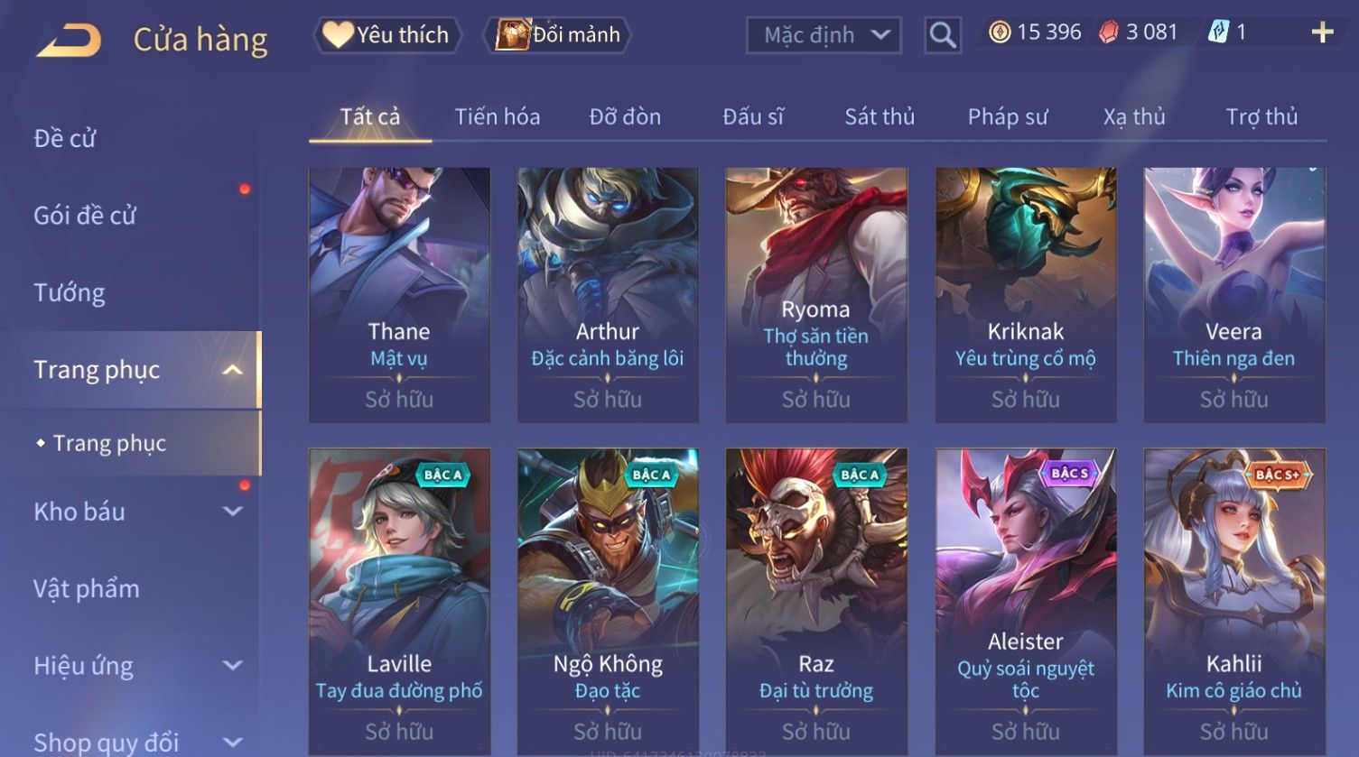
Task: Open Gói đề cử in the sidebar
Action: (x=85, y=216)
